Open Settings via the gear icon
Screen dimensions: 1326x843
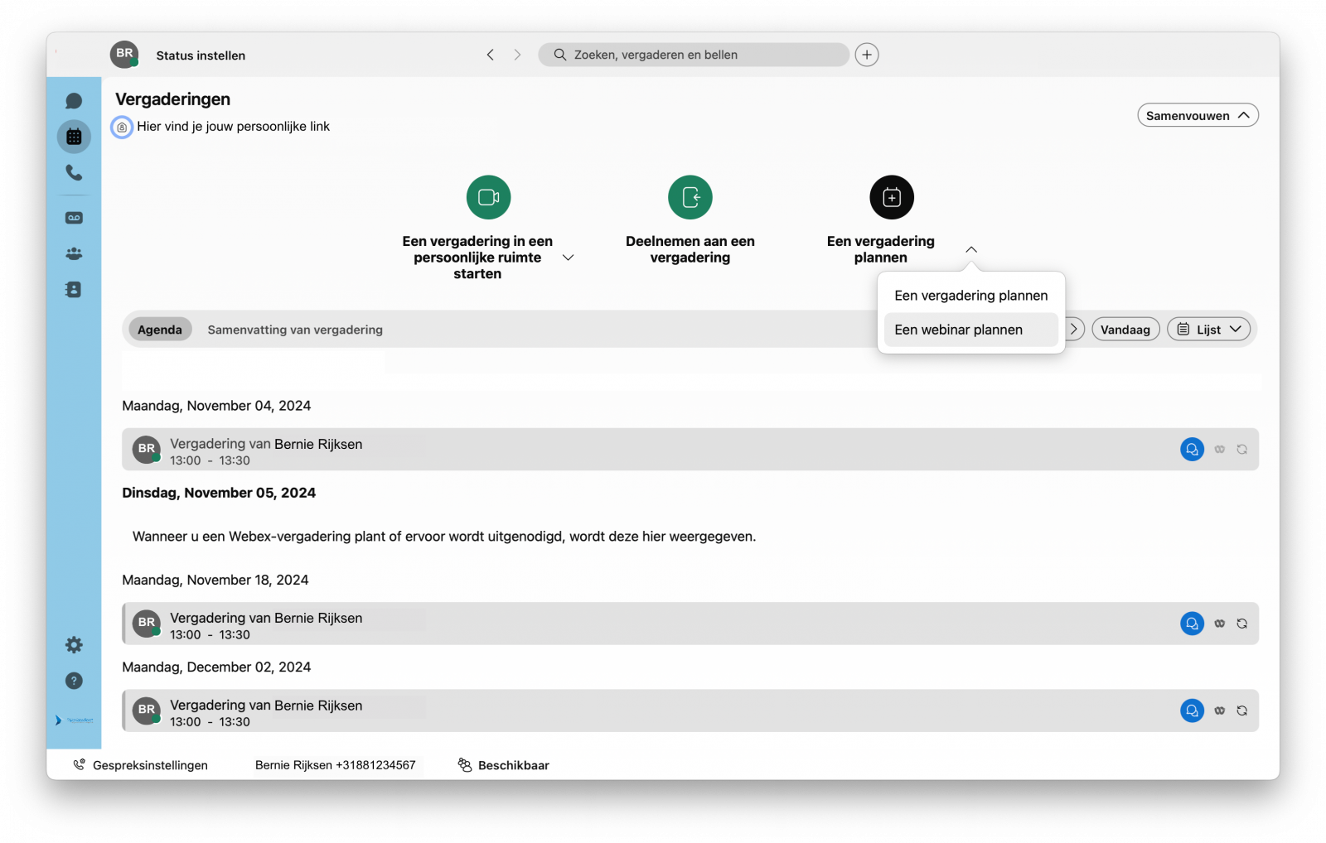click(x=74, y=644)
